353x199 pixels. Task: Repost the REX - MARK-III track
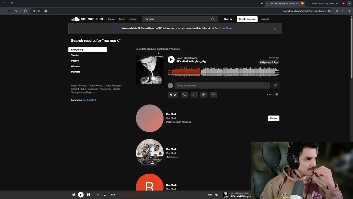[184, 95]
